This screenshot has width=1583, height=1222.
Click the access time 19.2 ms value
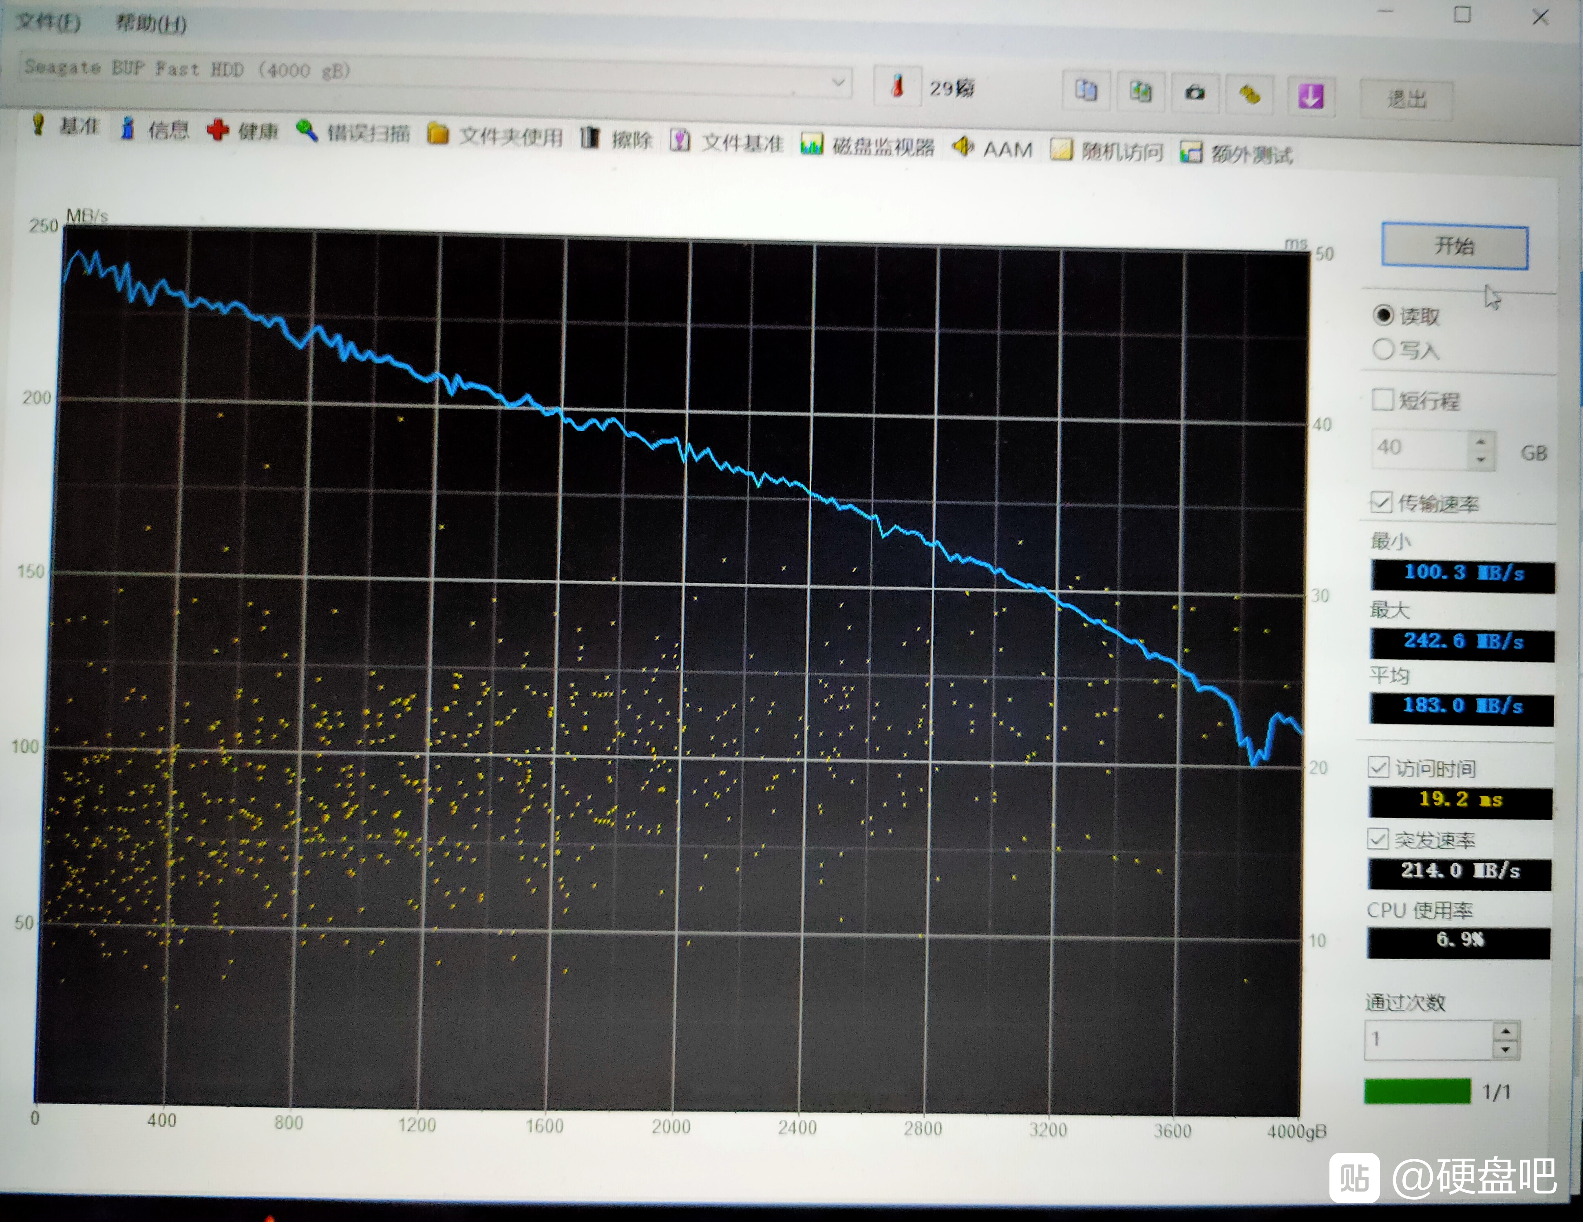pyautogui.click(x=1461, y=803)
